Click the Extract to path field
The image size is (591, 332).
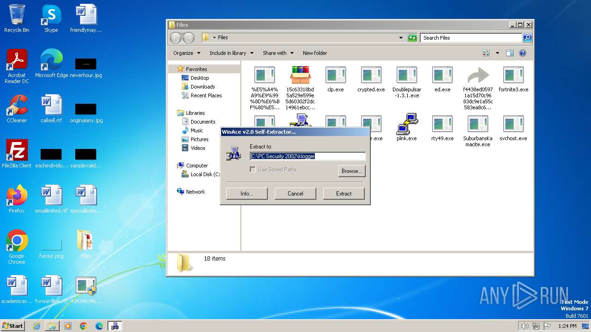coord(308,156)
